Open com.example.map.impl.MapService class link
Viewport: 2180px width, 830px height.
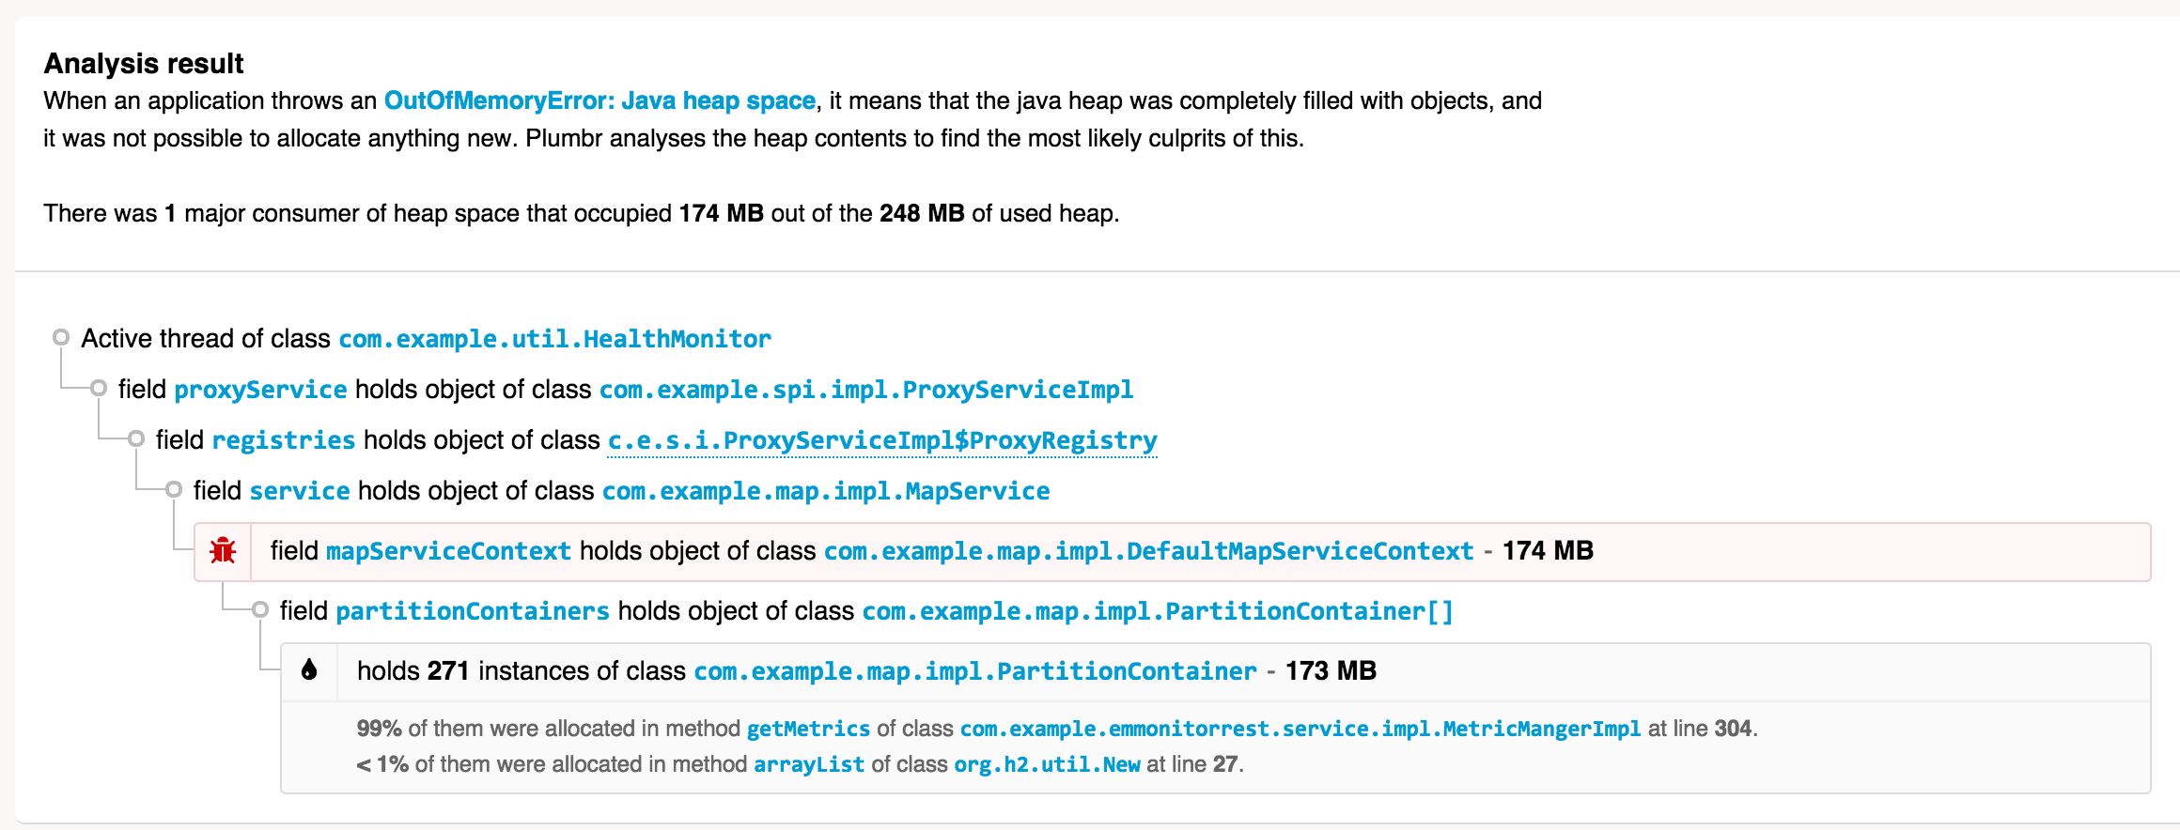point(826,491)
